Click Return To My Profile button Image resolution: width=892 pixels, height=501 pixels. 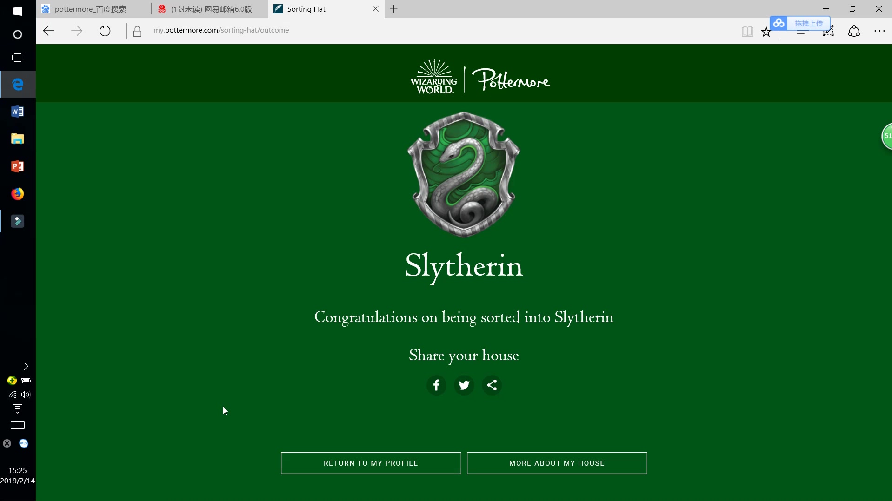(371, 463)
